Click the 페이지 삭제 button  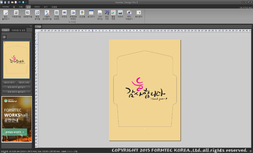pyautogui.click(x=24, y=83)
